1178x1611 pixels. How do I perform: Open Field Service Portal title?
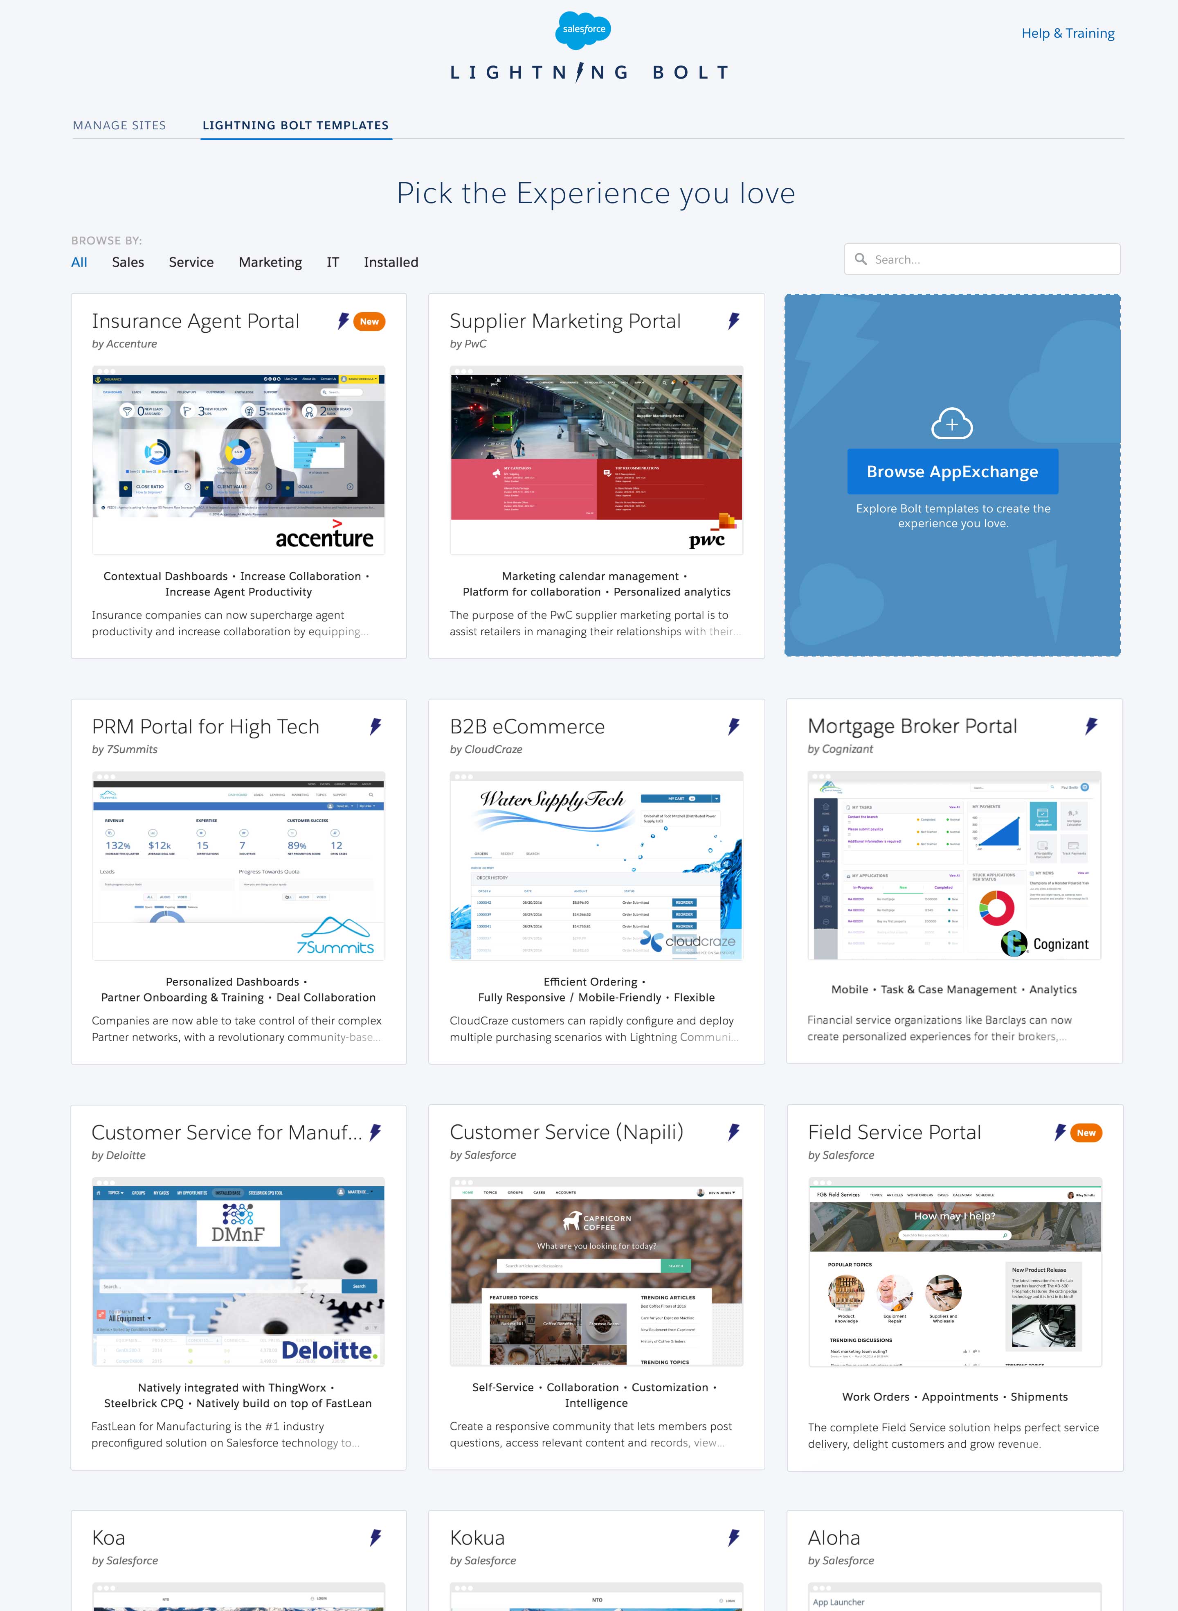click(x=894, y=1132)
